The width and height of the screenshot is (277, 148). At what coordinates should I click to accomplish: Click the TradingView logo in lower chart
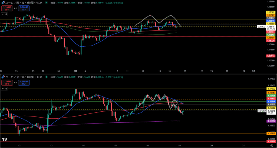pos(4,139)
